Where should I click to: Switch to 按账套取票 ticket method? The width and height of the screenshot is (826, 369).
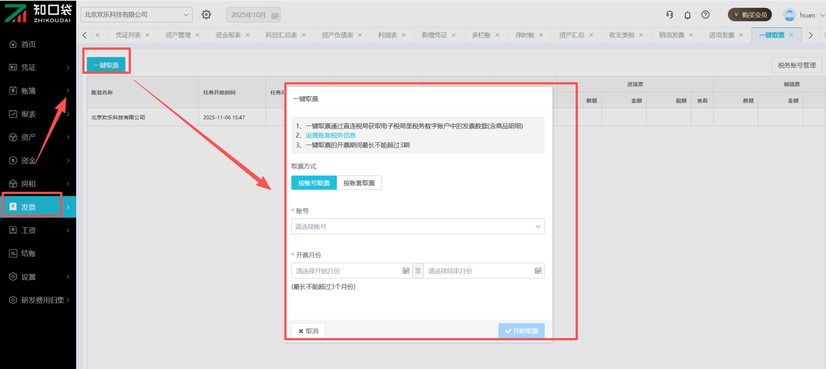tap(359, 183)
